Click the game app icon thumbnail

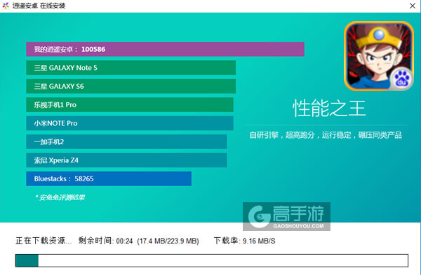click(x=379, y=56)
